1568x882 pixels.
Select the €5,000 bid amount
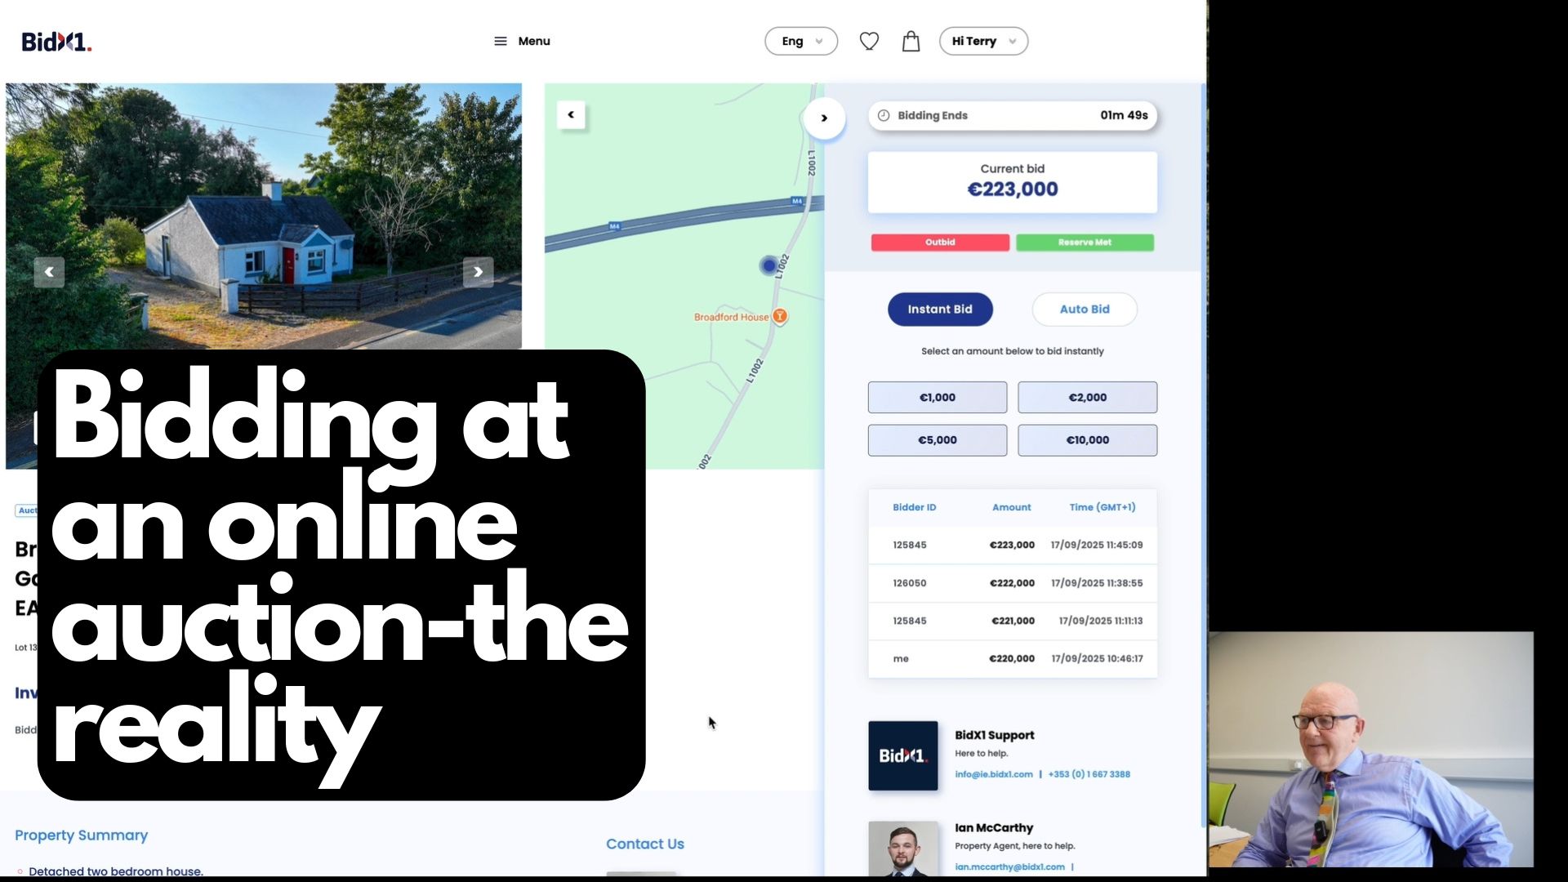point(938,439)
